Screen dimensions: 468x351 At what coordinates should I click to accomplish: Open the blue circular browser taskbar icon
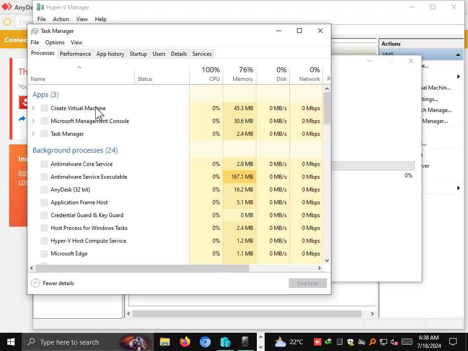coord(205,342)
